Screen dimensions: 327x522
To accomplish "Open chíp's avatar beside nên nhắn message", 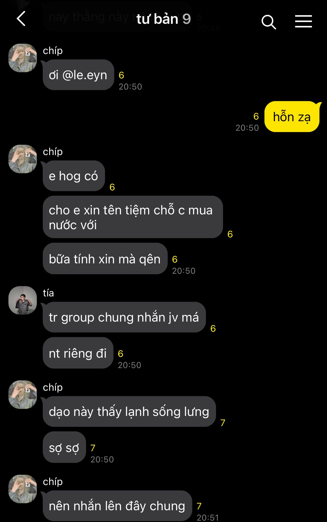I will 23,489.
